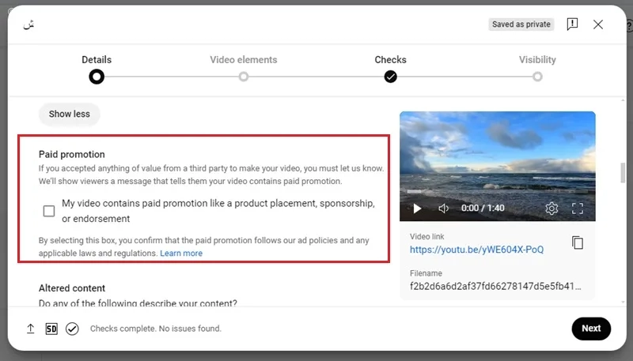Open the player settings gear
This screenshot has width=633, height=361.
tap(552, 209)
